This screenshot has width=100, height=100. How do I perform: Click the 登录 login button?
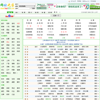(33, 8)
